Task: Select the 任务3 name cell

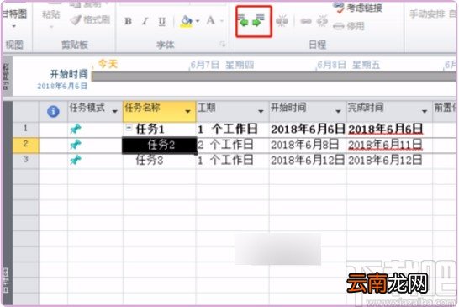Action: tap(160, 161)
